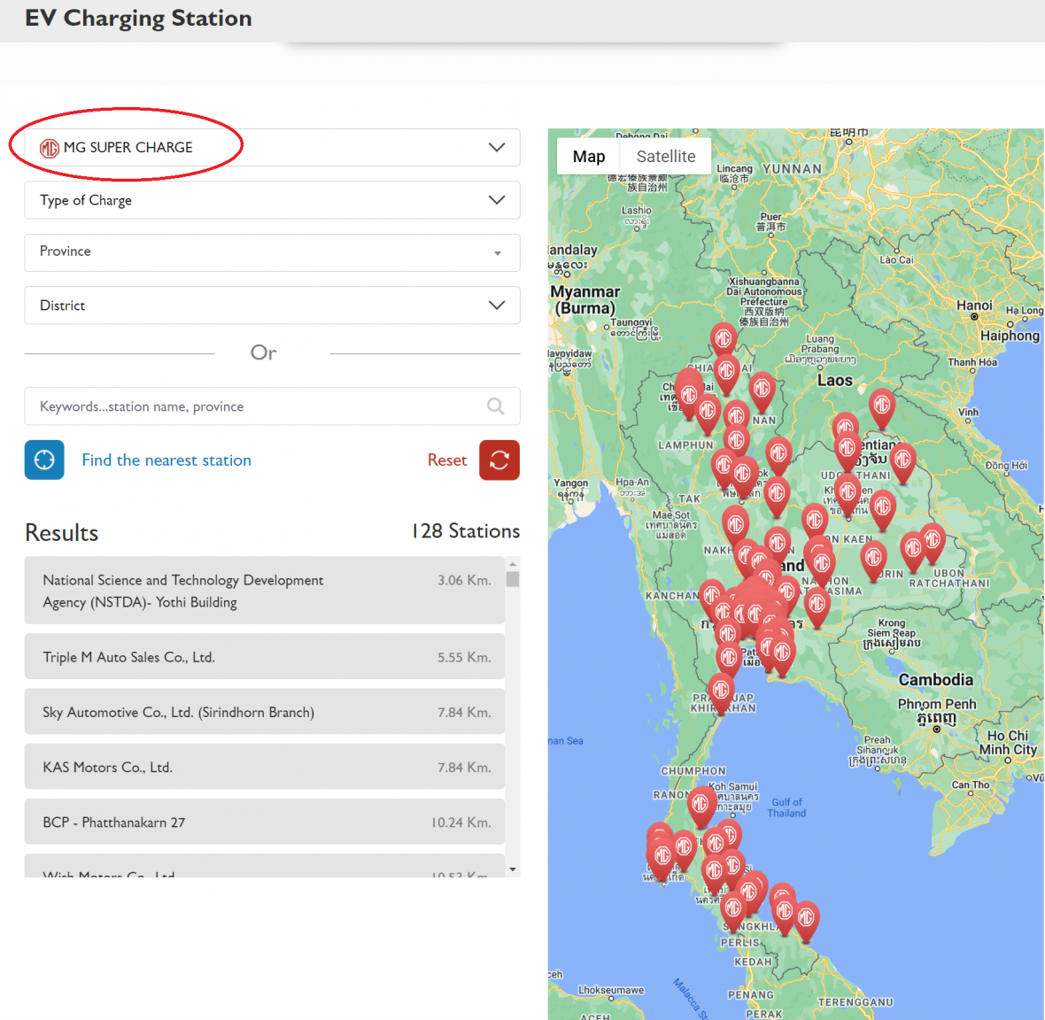Click the MG station marker near Nan
The image size is (1045, 1020).
[762, 389]
